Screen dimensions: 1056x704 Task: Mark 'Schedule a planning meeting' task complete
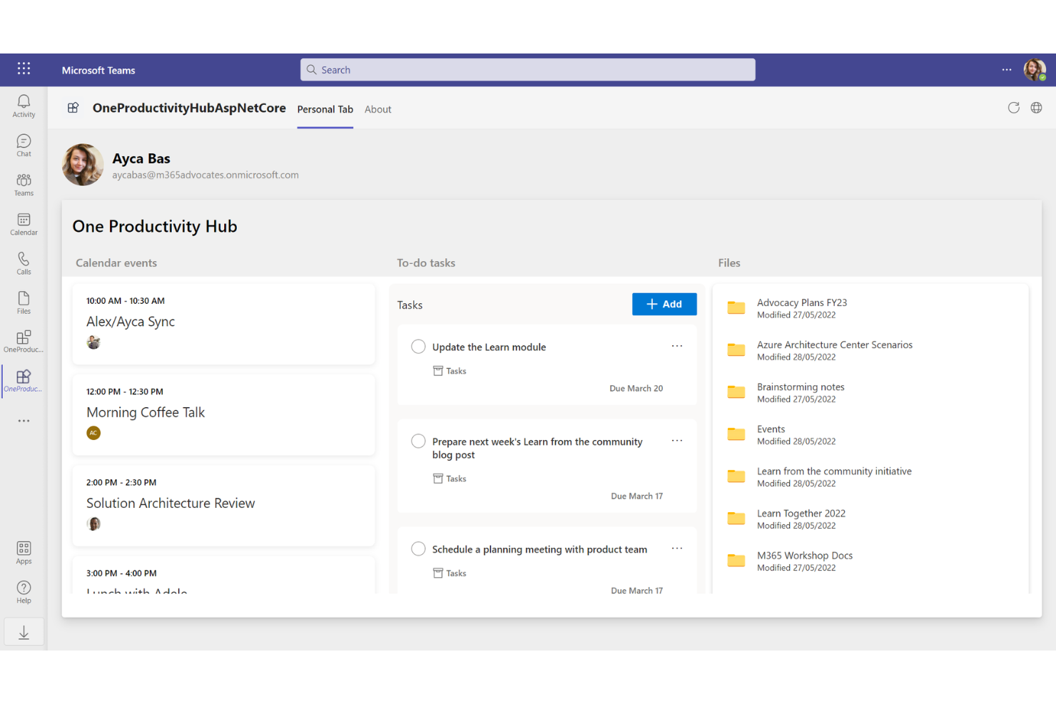pyautogui.click(x=418, y=549)
